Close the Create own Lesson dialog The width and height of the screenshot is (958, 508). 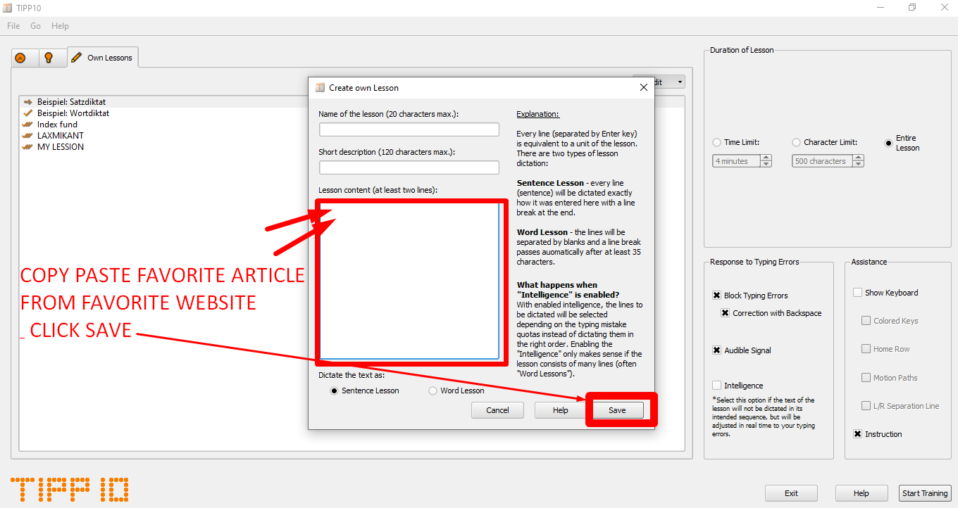(x=643, y=88)
